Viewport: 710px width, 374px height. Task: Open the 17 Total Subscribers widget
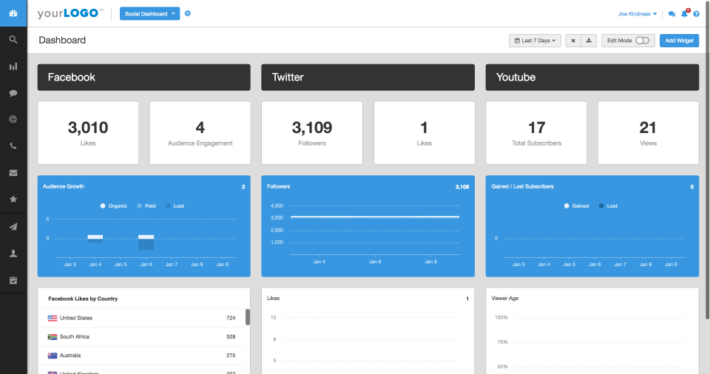click(536, 132)
